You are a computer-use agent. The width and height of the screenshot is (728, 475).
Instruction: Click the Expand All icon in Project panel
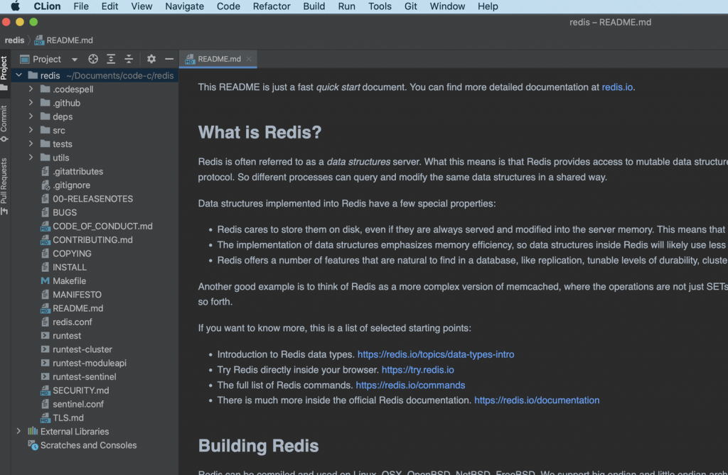(112, 59)
